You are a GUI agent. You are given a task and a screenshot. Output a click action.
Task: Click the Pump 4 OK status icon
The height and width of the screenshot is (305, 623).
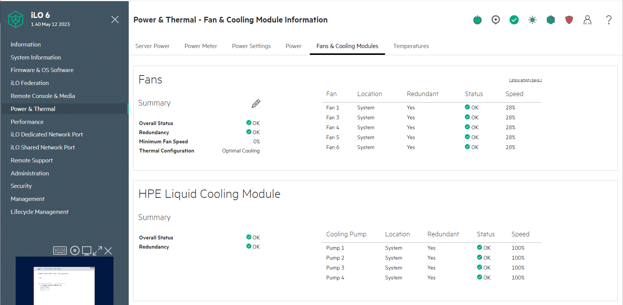(479, 277)
